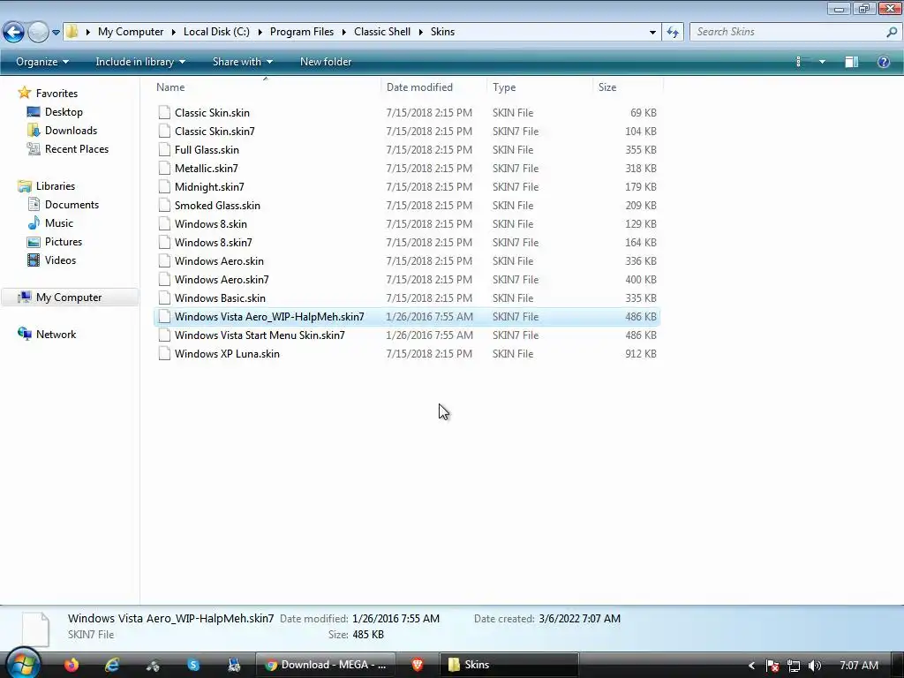904x678 pixels.
Task: Open the Brave browser taskbar icon
Action: click(x=418, y=665)
